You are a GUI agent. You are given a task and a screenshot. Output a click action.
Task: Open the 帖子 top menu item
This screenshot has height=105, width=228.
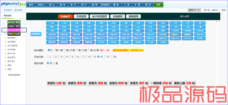73,5
